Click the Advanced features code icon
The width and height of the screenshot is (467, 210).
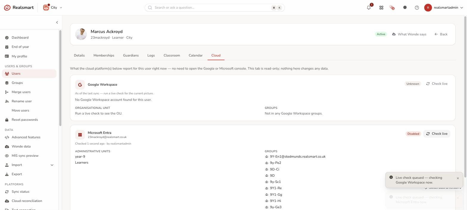(x=7, y=137)
